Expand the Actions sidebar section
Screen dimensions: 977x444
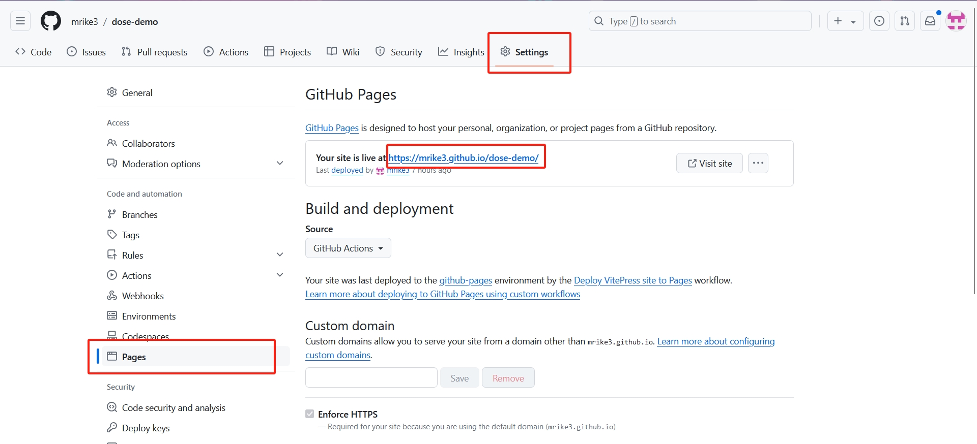coord(279,275)
